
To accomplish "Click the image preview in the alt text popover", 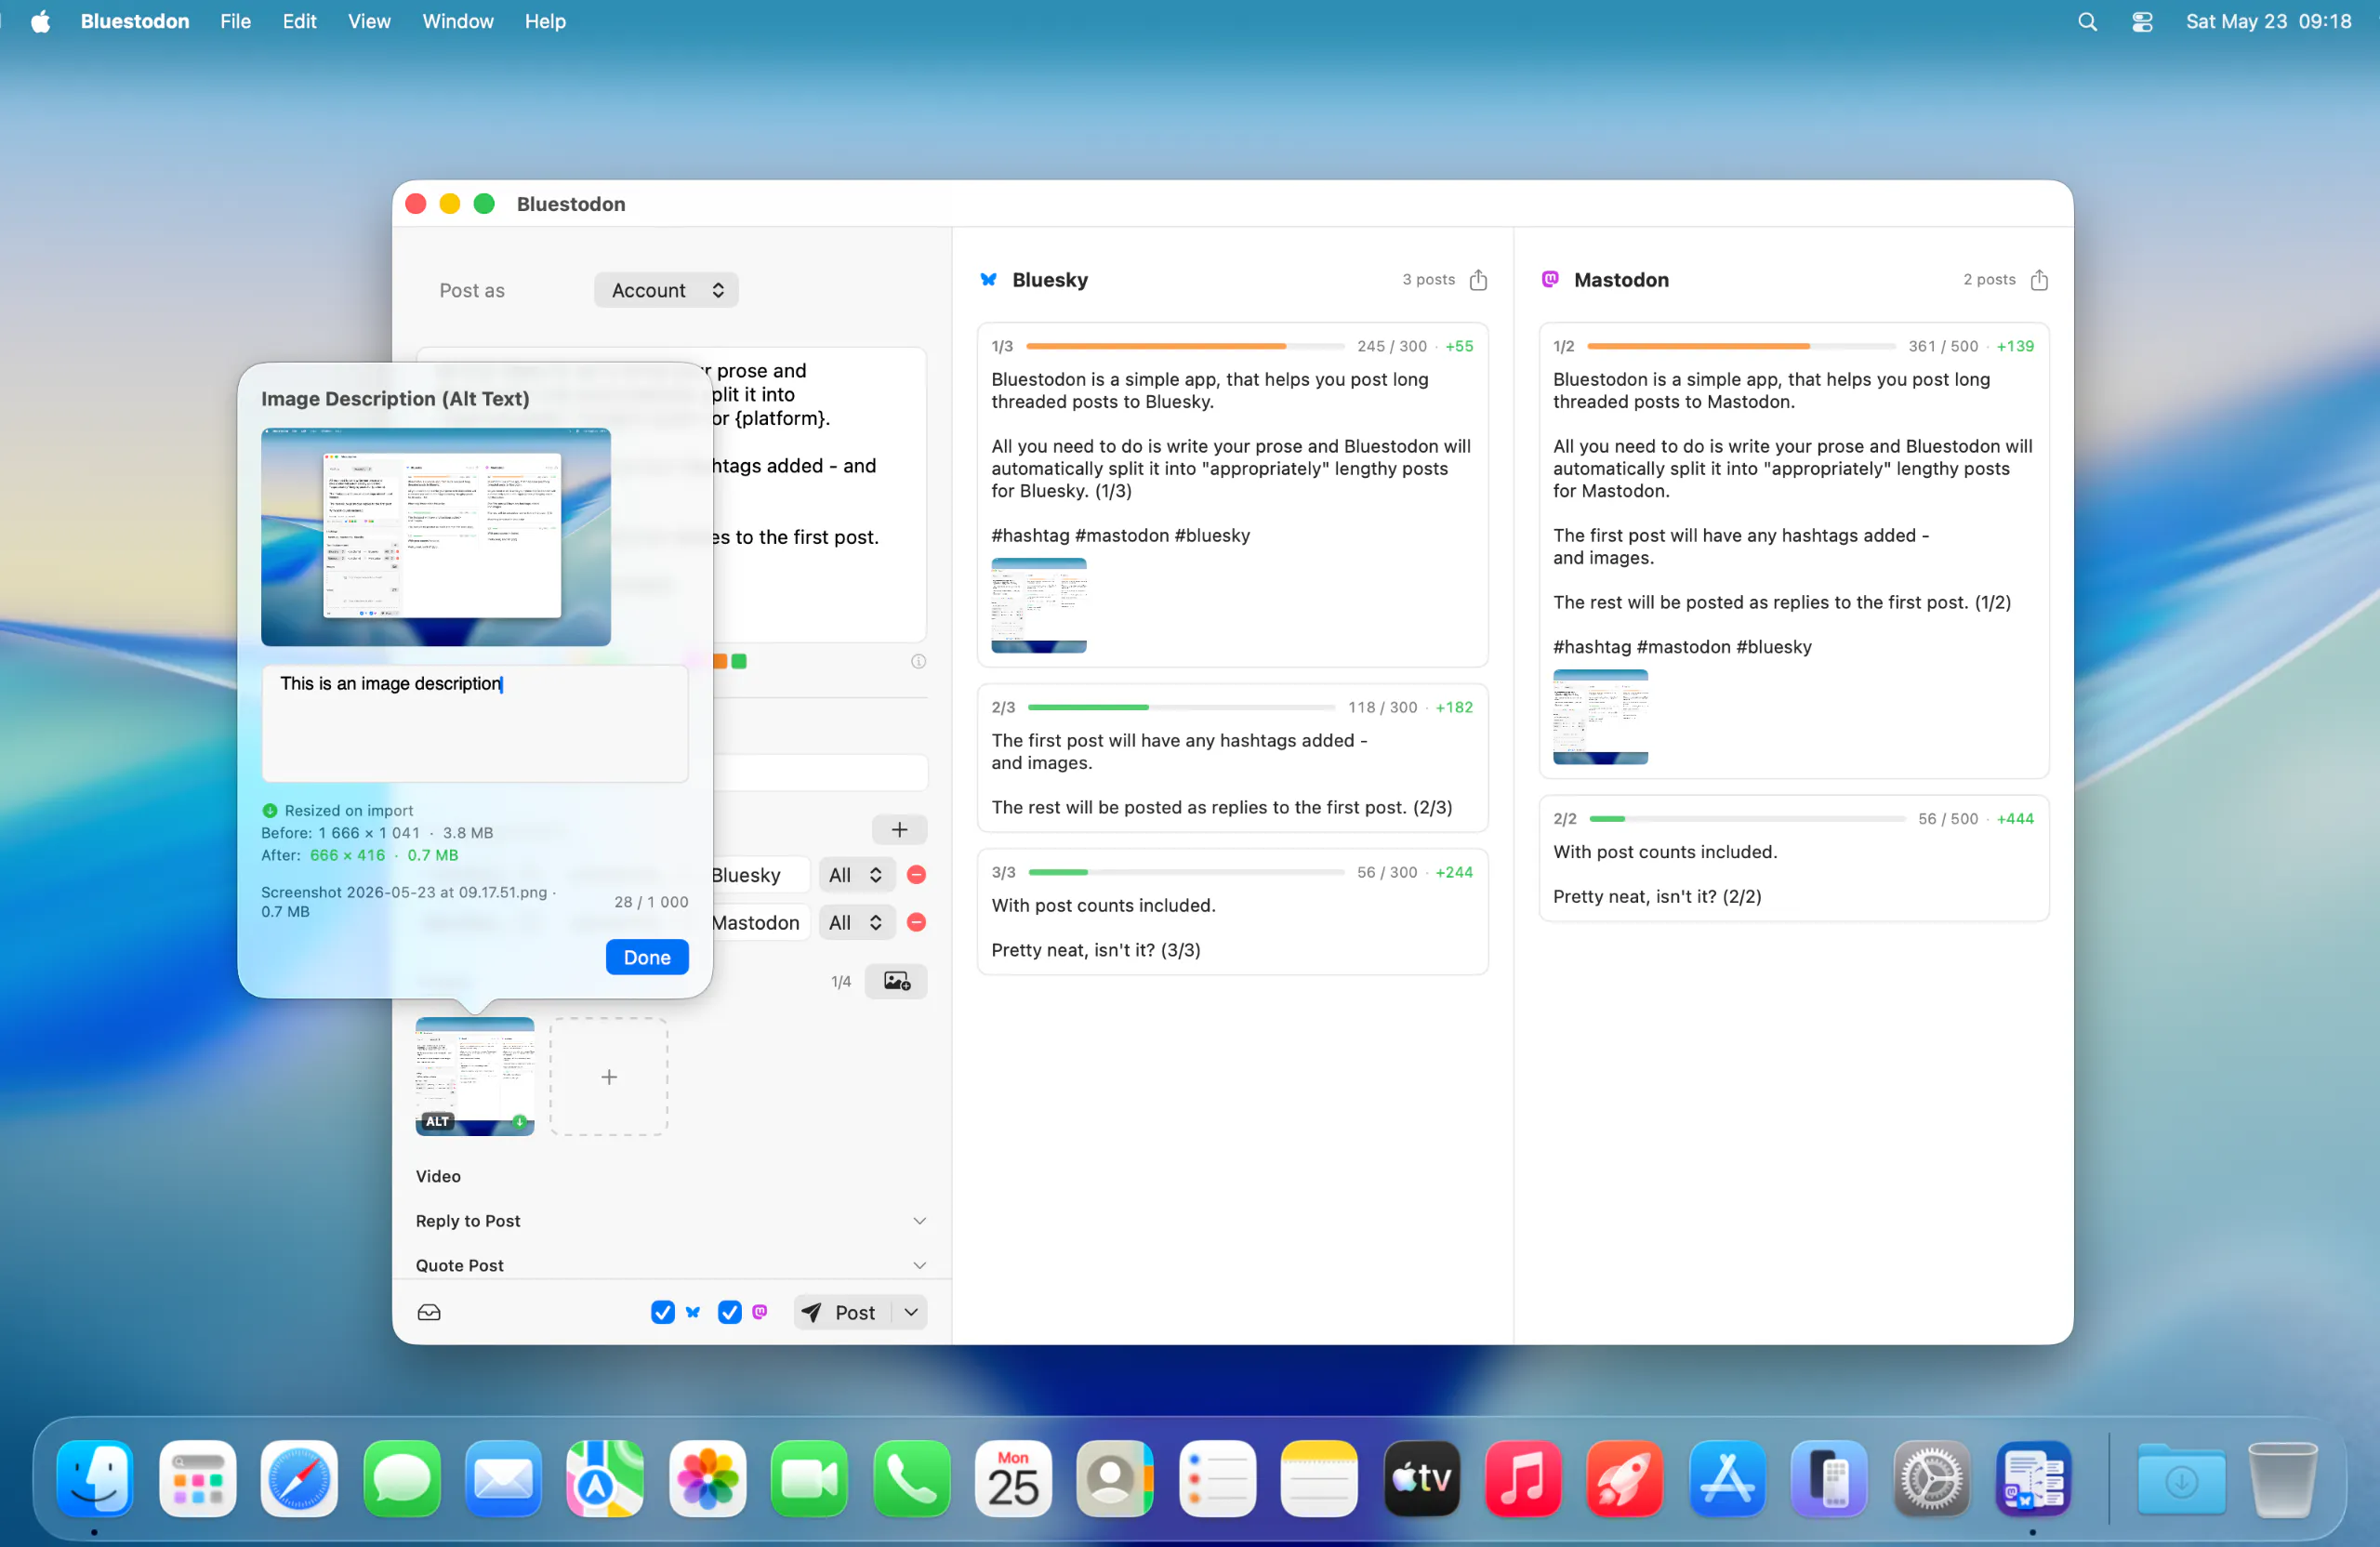I will 436,537.
